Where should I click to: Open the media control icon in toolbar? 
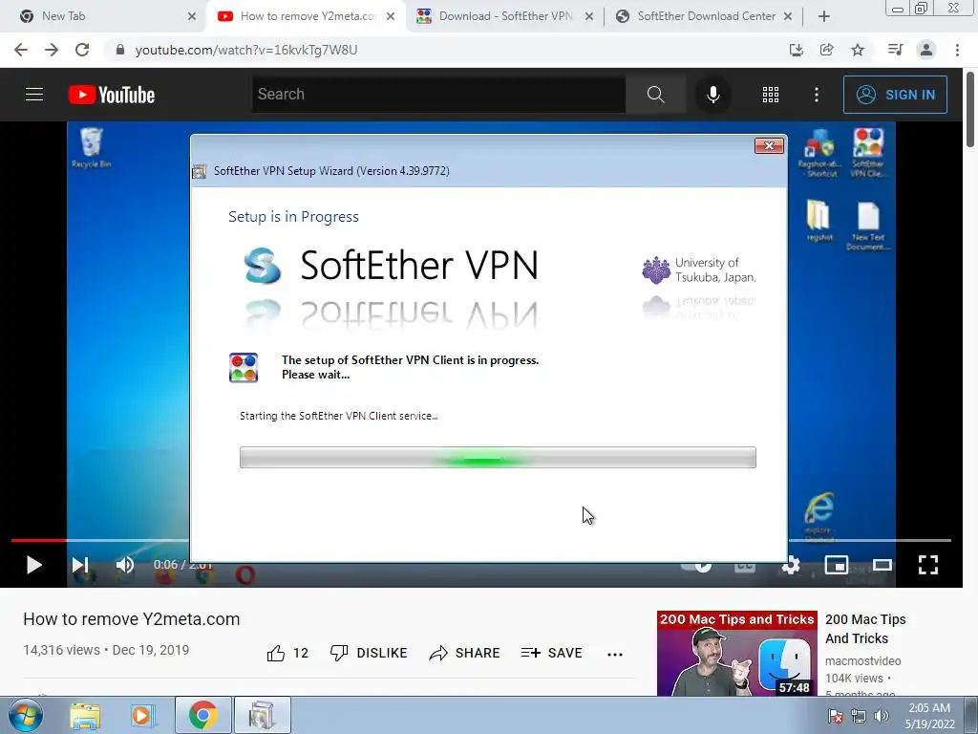pos(895,50)
